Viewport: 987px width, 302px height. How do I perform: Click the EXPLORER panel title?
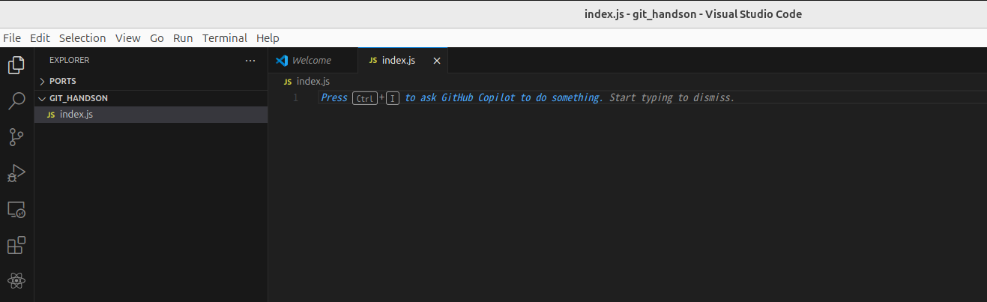click(x=69, y=60)
